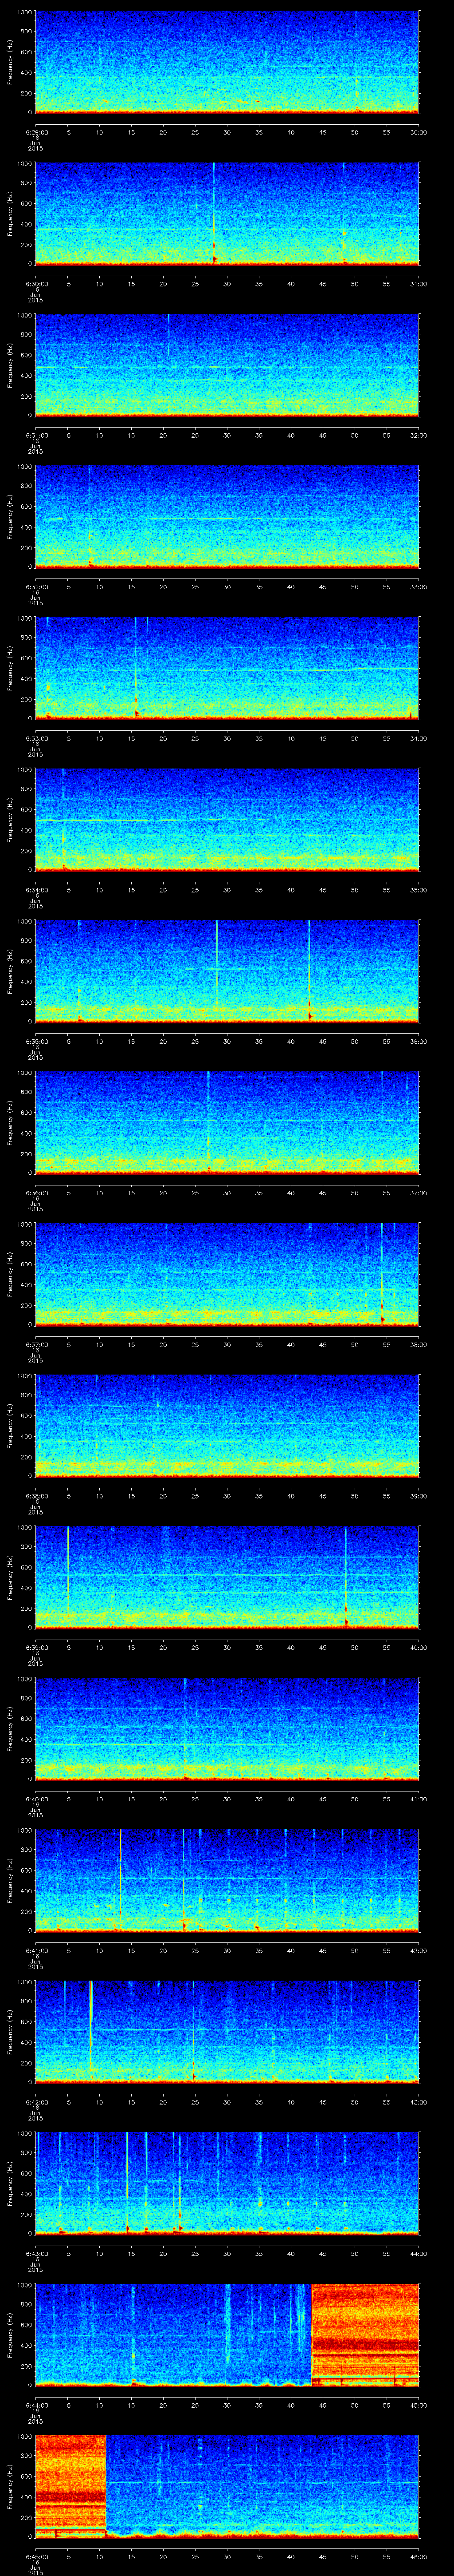Click the Frequency (Hz) axis label of the 6:45:00 panel
The height and width of the screenshot is (2576, 454).
(x=10, y=2486)
